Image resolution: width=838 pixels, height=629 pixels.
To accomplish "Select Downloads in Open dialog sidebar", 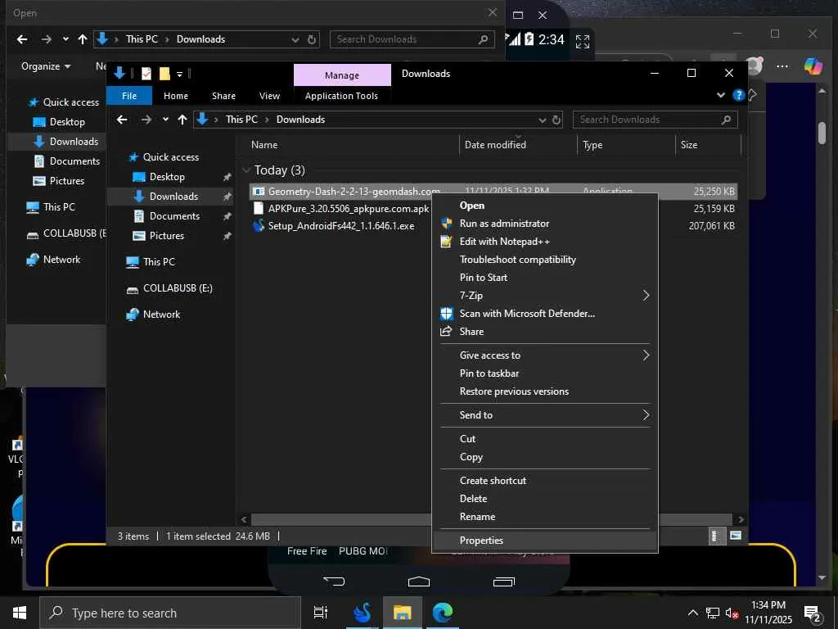I will 74,142.
